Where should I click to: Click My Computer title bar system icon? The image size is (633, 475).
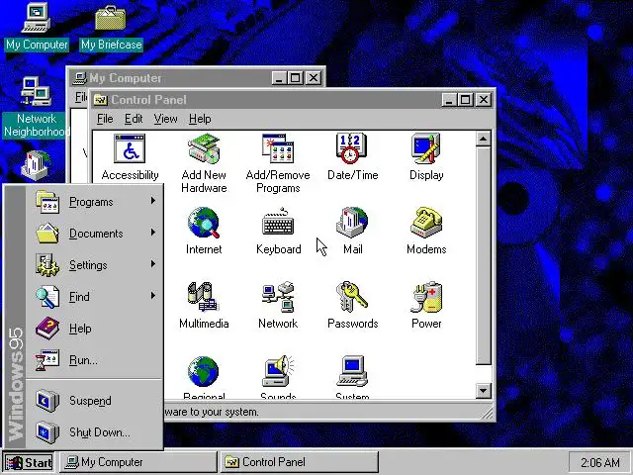tap(79, 78)
